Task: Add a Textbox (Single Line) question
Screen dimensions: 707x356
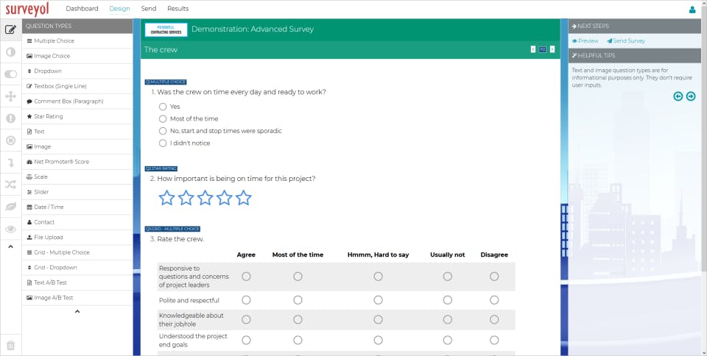Action: (x=77, y=86)
